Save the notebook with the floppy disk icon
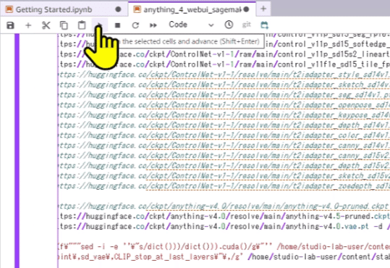 pos(10,25)
